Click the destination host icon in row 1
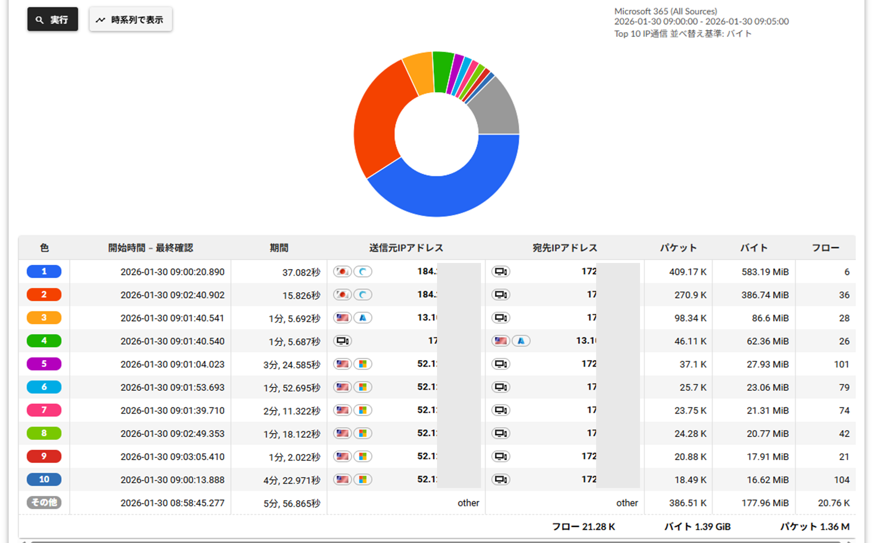The width and height of the screenshot is (874, 543). [x=500, y=272]
